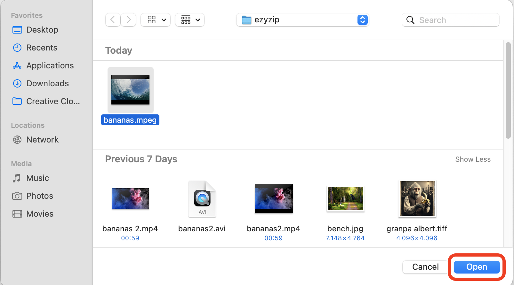Go to Applications in the sidebar
514x285 pixels.
pyautogui.click(x=50, y=65)
